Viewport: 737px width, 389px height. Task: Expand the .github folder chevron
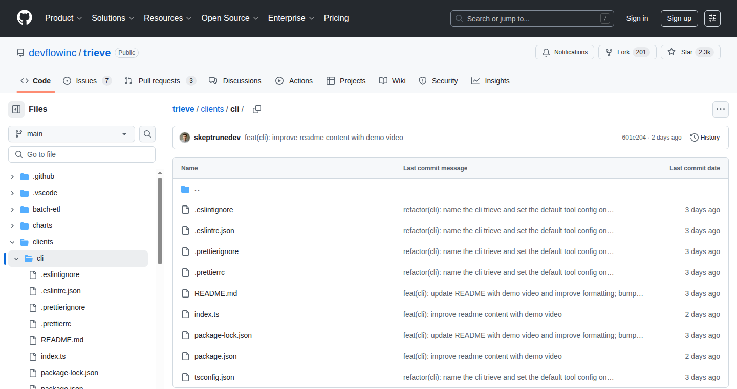coord(12,176)
